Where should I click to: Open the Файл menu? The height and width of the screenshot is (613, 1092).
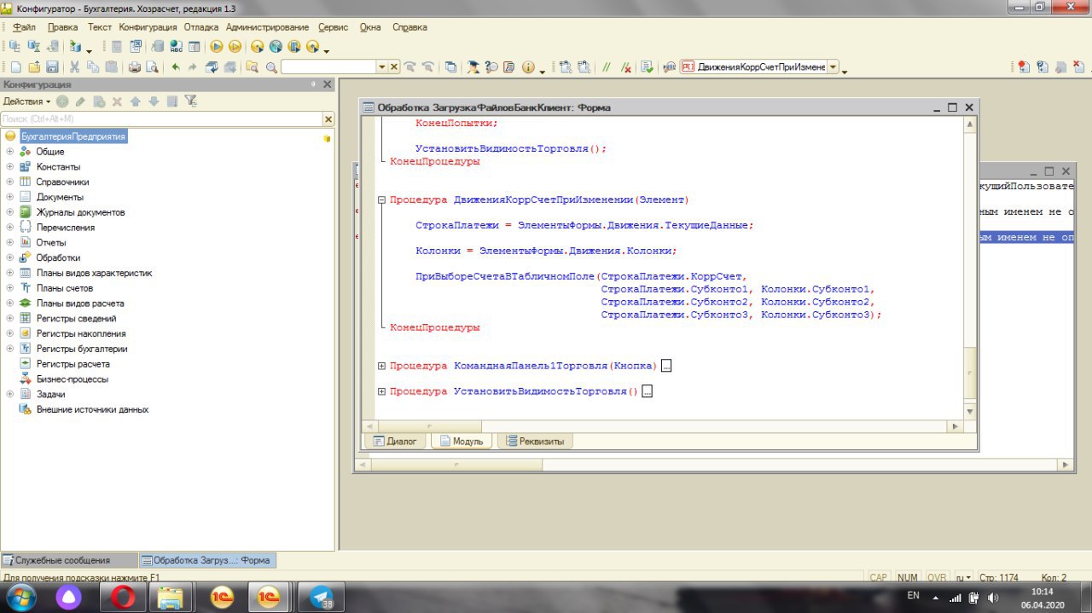(24, 27)
